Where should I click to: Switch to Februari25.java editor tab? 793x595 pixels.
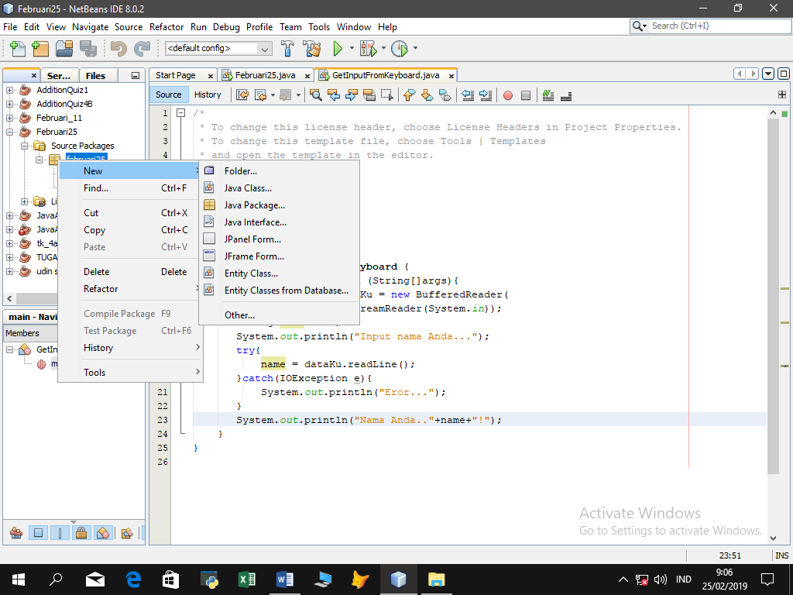265,75
